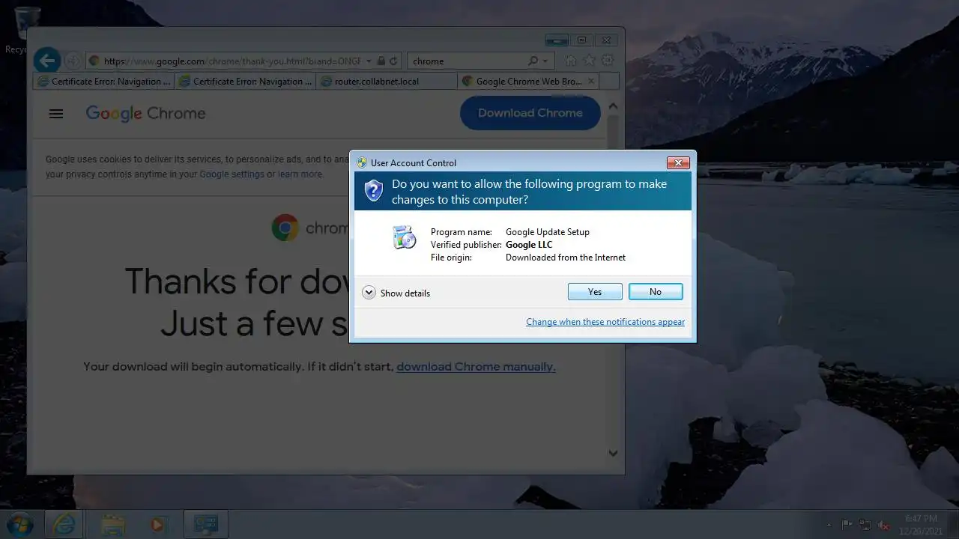Screen dimensions: 959x539
Task: Open the Internet Explorer Tools gear icon
Action: tap(608, 61)
